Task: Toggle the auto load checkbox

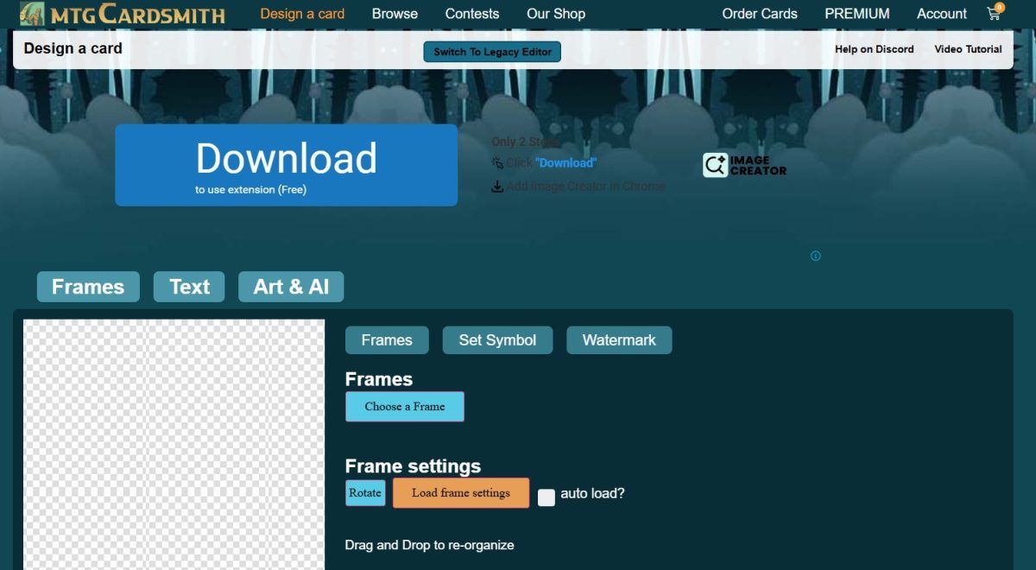Action: [546, 497]
